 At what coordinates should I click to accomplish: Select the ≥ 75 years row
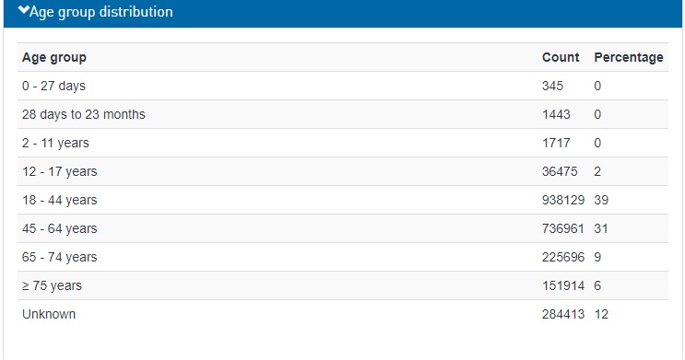[x=343, y=285]
